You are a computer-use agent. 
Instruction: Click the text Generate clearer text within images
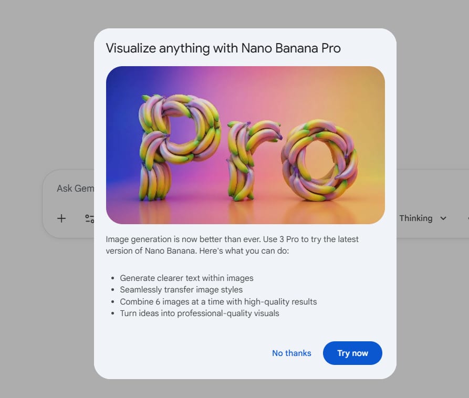[x=186, y=278]
